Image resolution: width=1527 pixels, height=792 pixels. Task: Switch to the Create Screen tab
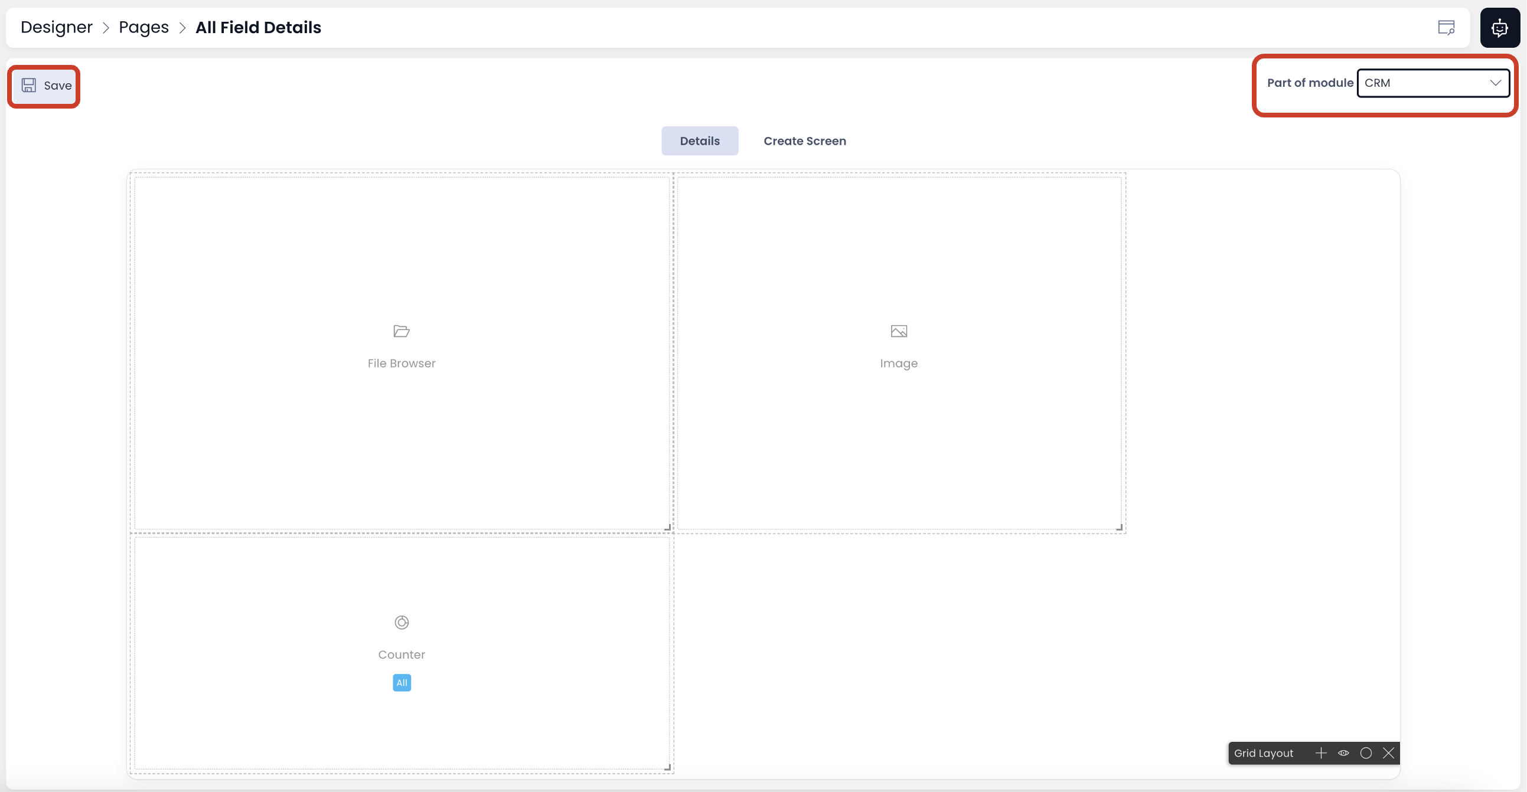804,141
